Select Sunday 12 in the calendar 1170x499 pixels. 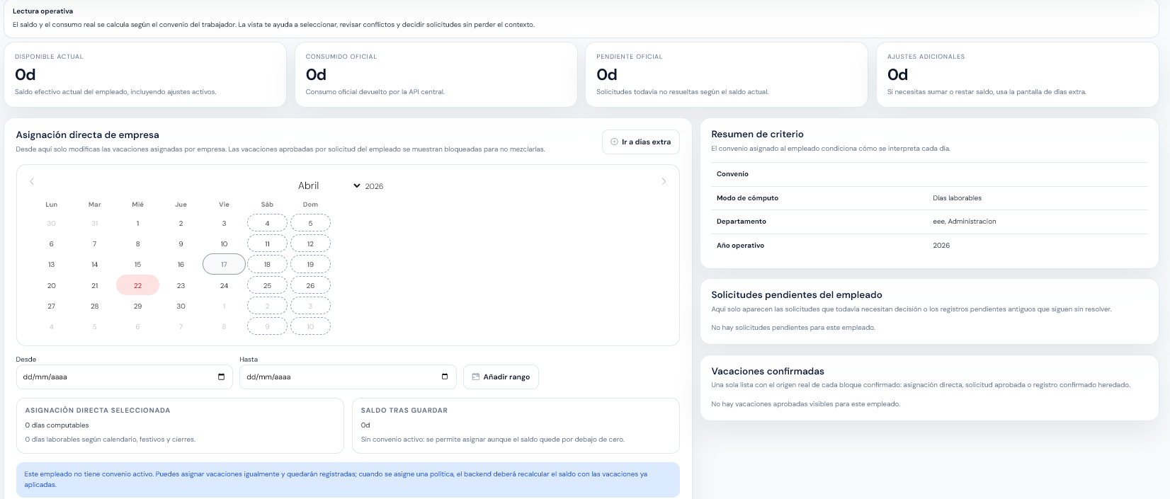tap(310, 244)
